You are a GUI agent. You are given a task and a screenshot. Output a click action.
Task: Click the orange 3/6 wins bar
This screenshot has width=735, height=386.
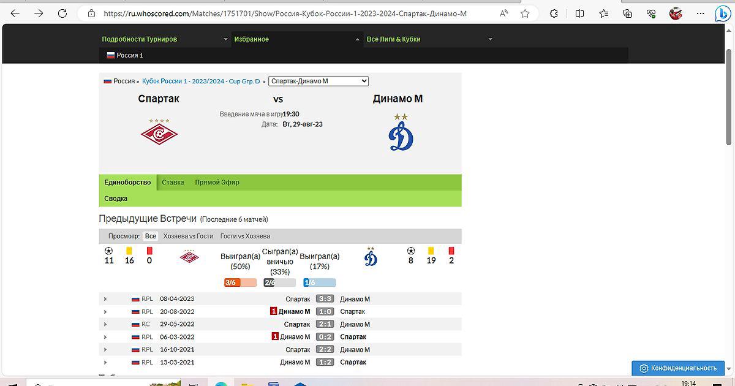241,282
